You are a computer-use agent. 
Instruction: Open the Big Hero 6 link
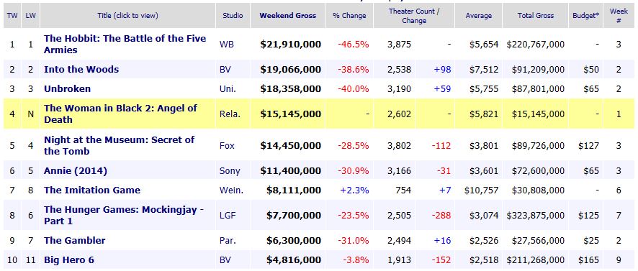(68, 259)
